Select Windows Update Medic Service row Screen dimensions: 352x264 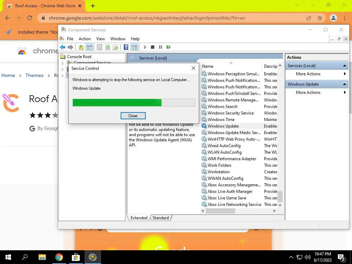(239, 133)
